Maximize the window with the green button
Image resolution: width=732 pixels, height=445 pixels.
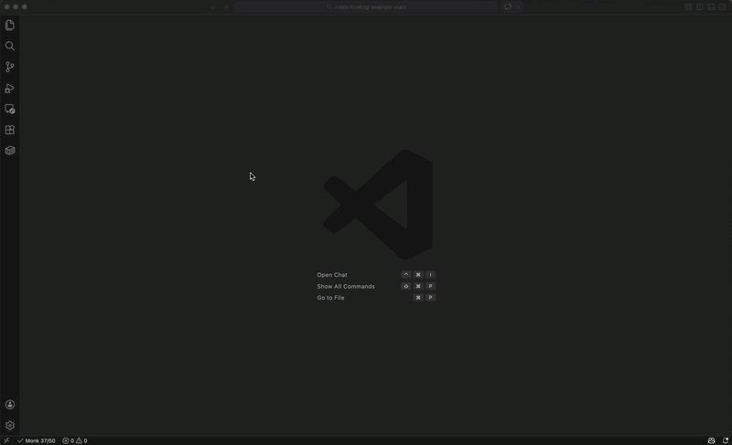[x=25, y=7]
